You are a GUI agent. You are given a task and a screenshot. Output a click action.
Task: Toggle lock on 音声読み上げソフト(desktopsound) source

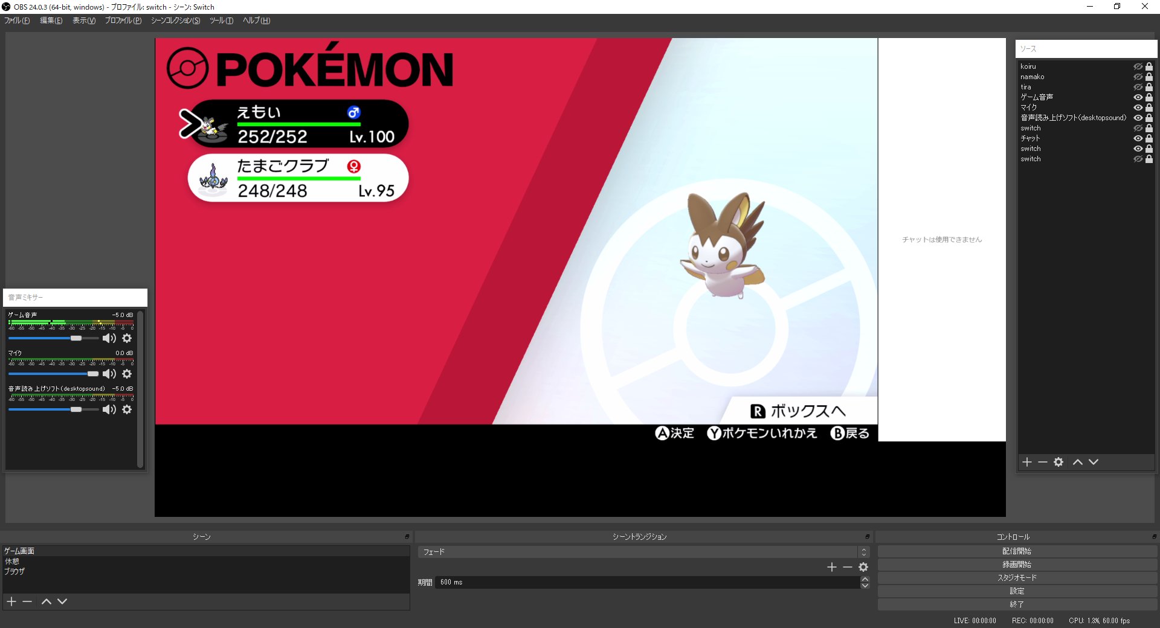(x=1149, y=118)
